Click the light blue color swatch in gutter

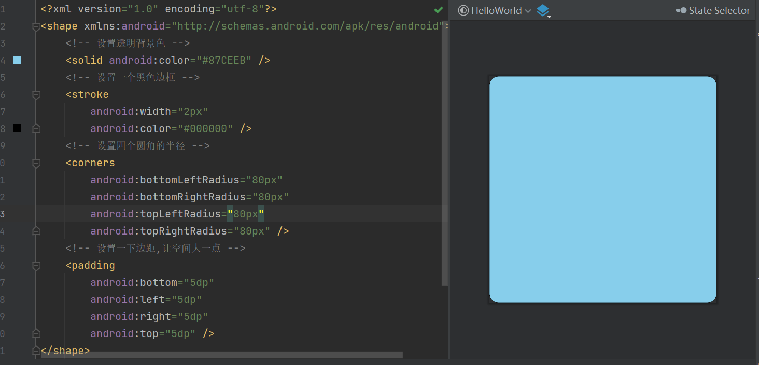pos(17,60)
